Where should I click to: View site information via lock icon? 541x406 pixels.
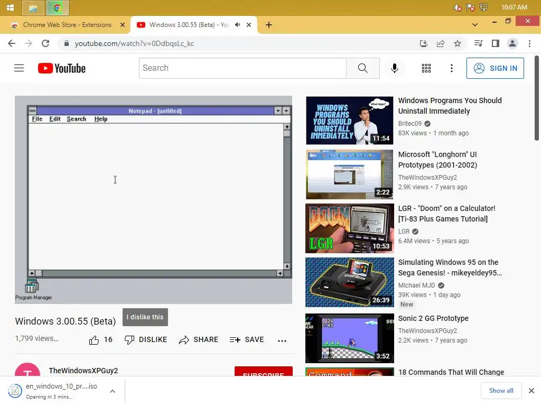click(67, 43)
